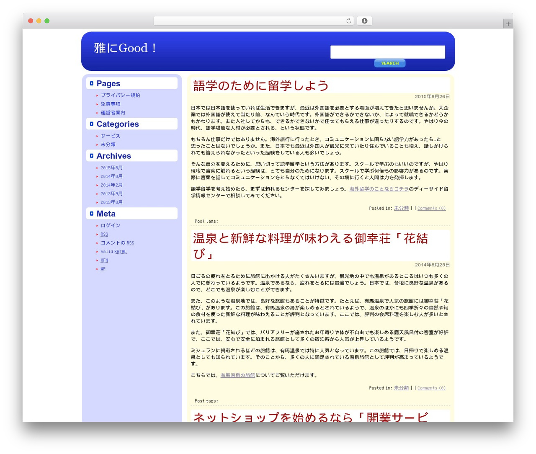Open the standalone RSS link under Meta
This screenshot has width=536, height=454.
pos(104,235)
